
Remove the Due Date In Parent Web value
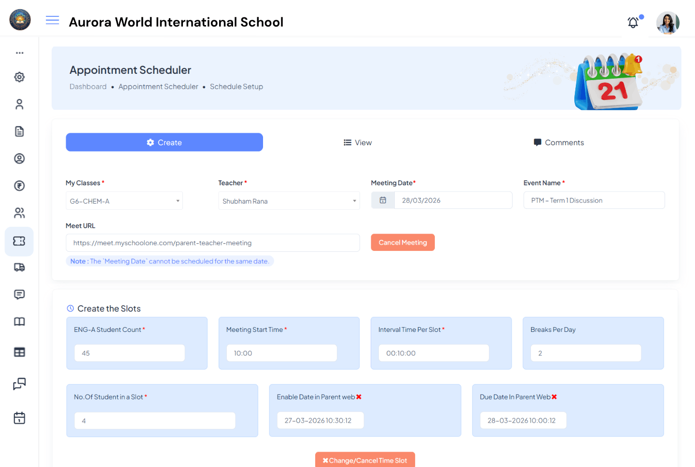tap(555, 397)
